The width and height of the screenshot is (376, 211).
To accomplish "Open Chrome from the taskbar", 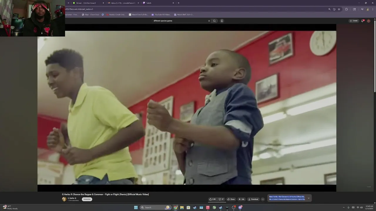I will (x=175, y=207).
